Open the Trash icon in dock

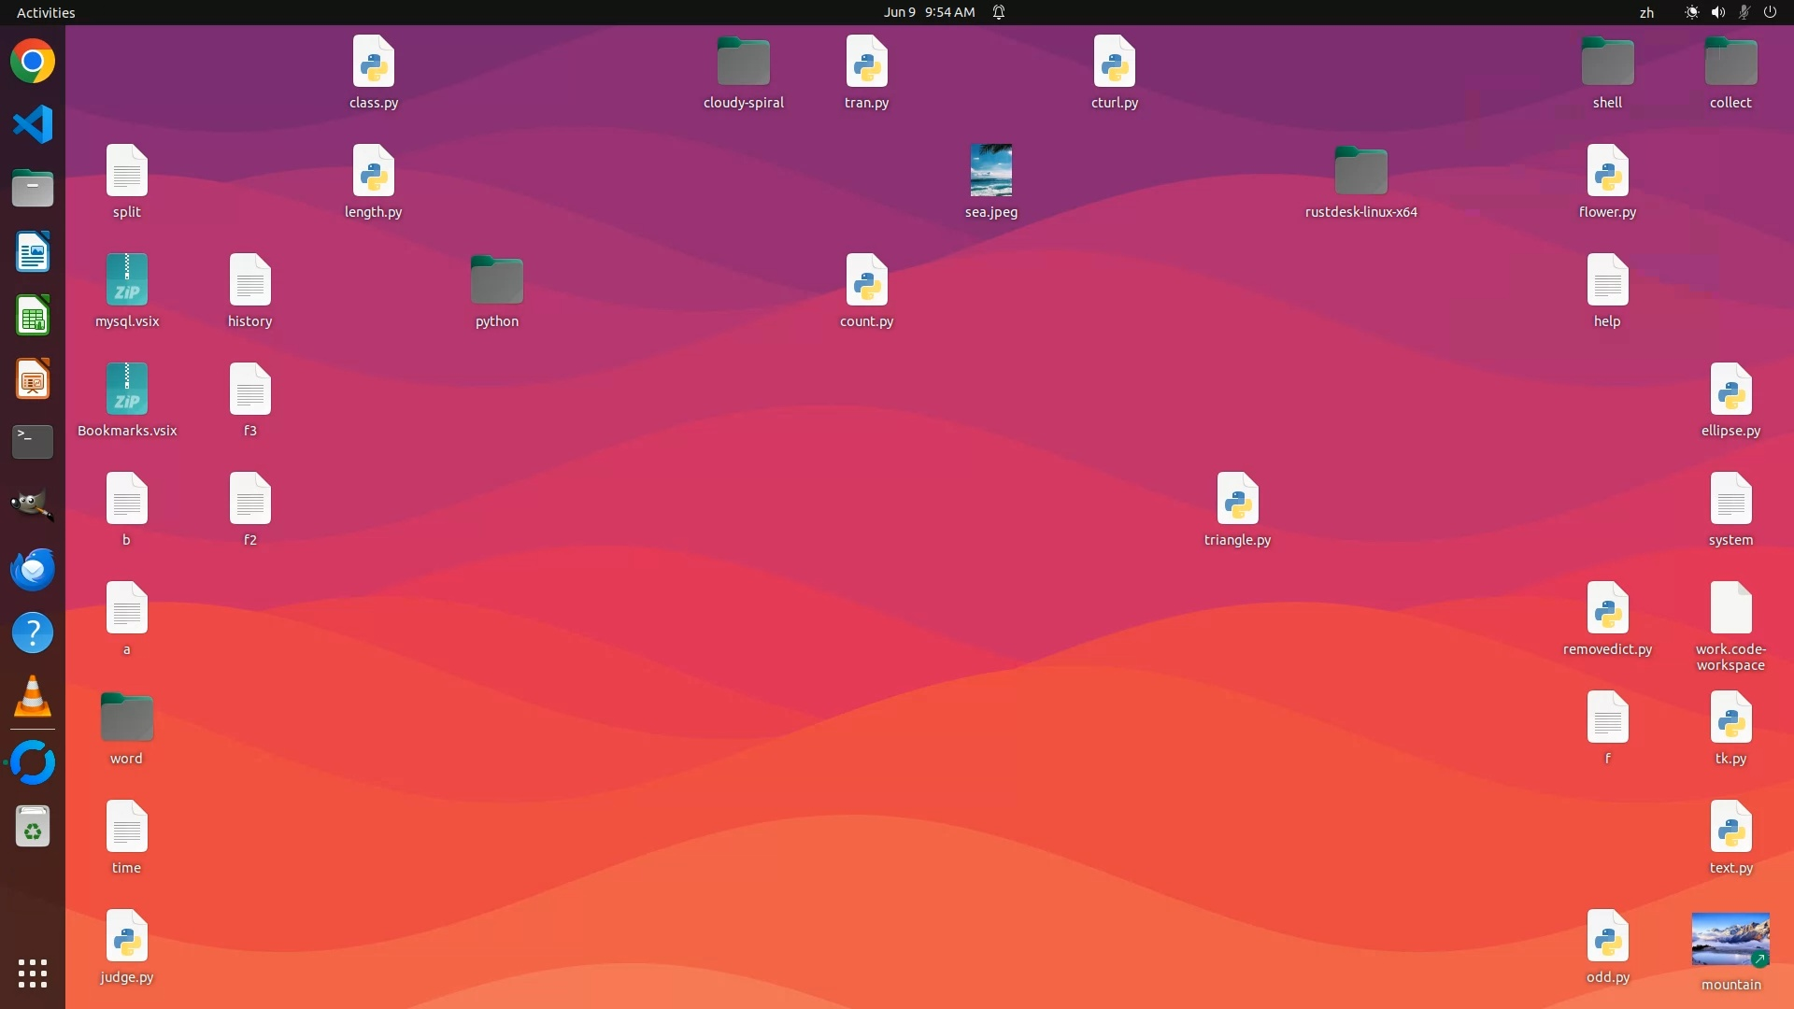tap(33, 828)
